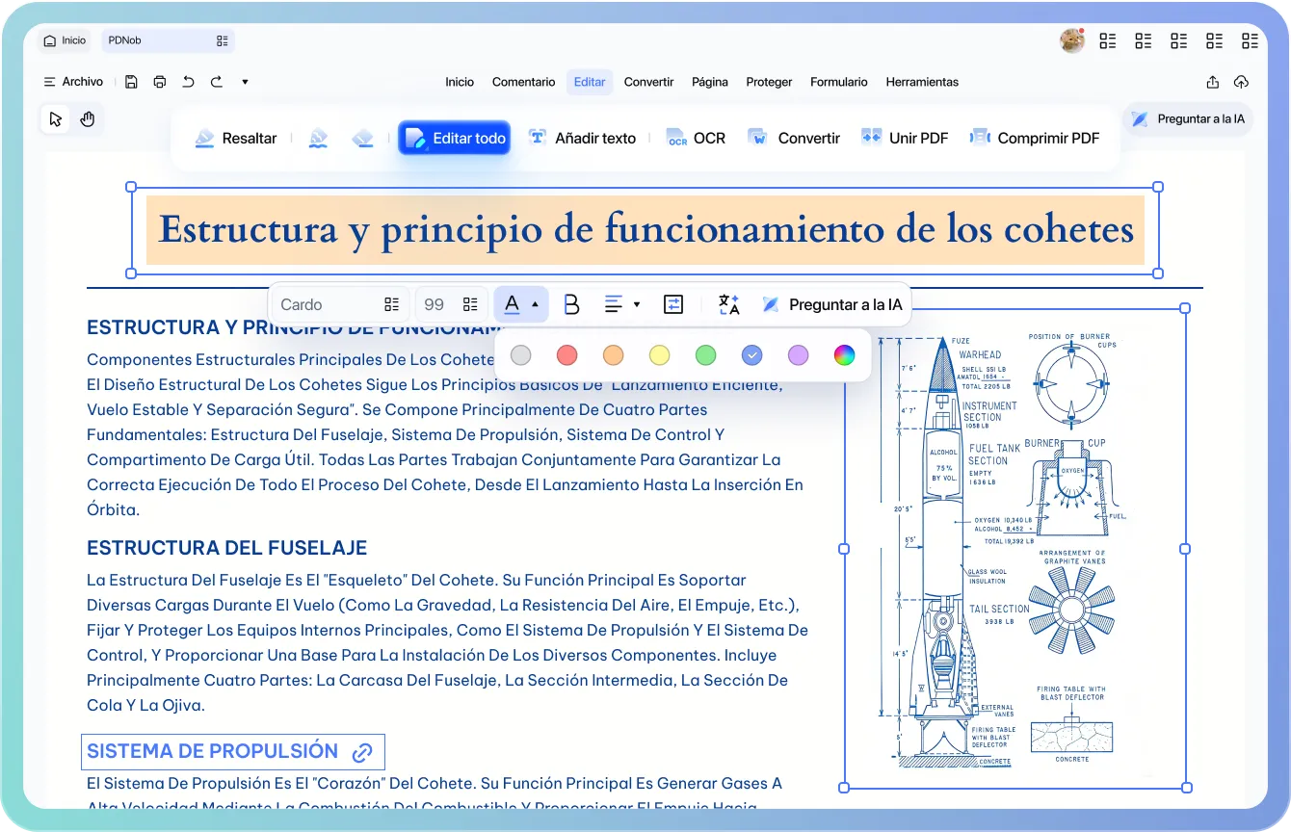Image resolution: width=1291 pixels, height=832 pixels.
Task: Switch to the Herramientas tab
Action: click(922, 82)
